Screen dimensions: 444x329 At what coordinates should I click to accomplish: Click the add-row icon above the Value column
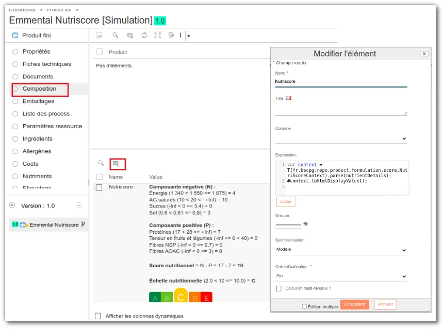click(116, 164)
